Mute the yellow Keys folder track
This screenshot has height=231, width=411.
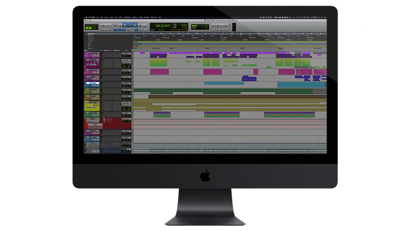click(98, 105)
